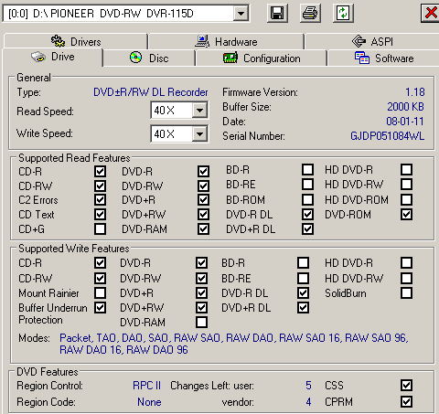
Task: Click firmware version value 1.18
Action: click(415, 92)
